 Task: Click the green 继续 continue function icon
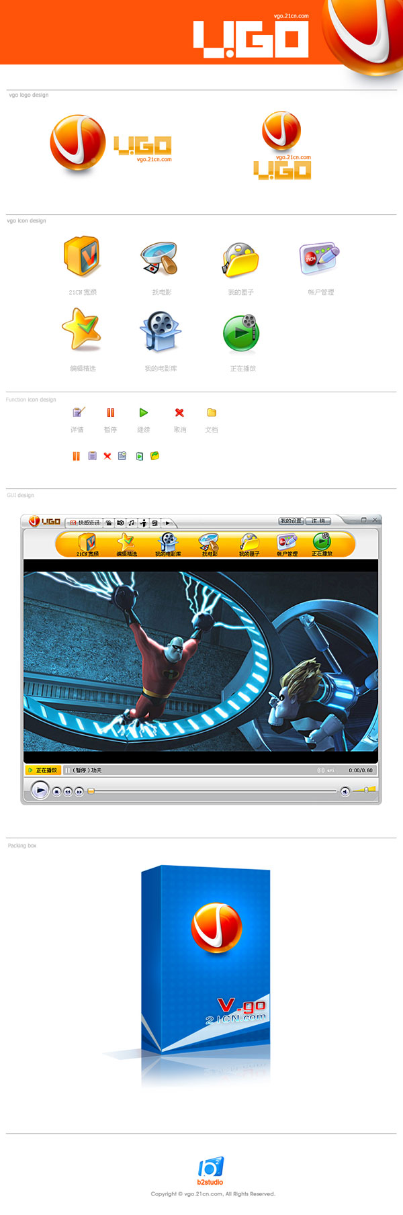click(143, 412)
